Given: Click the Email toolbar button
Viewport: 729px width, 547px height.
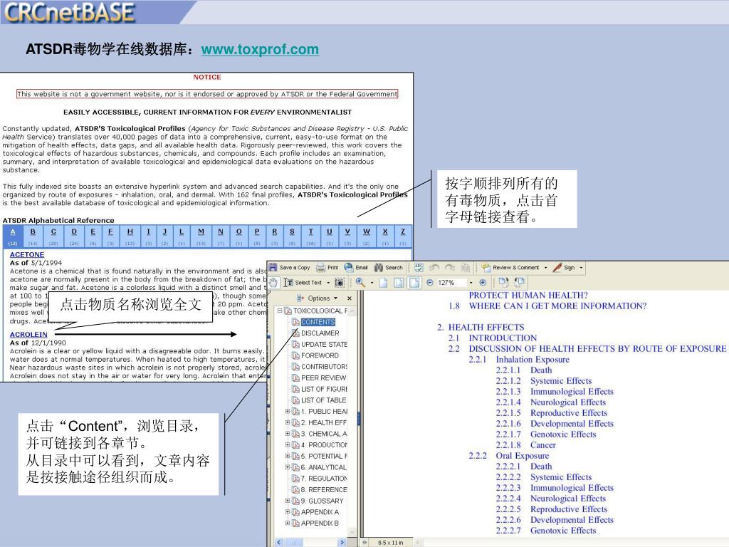Looking at the screenshot, I should coord(356,268).
